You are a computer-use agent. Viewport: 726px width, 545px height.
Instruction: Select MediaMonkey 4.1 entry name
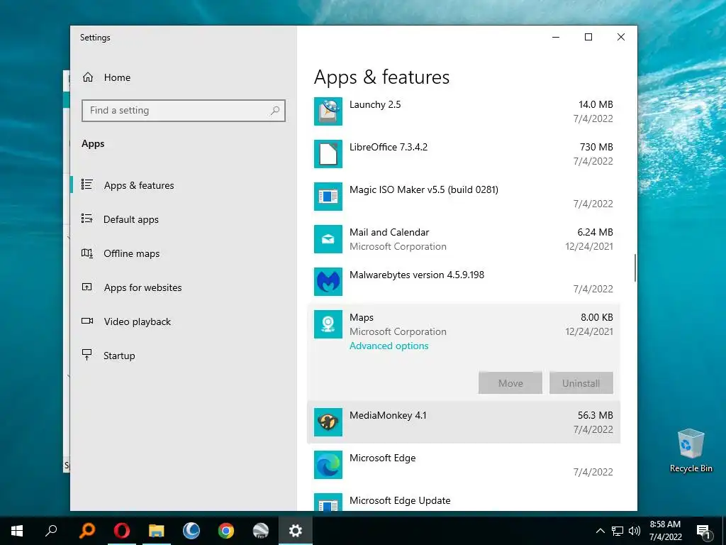[x=388, y=415]
